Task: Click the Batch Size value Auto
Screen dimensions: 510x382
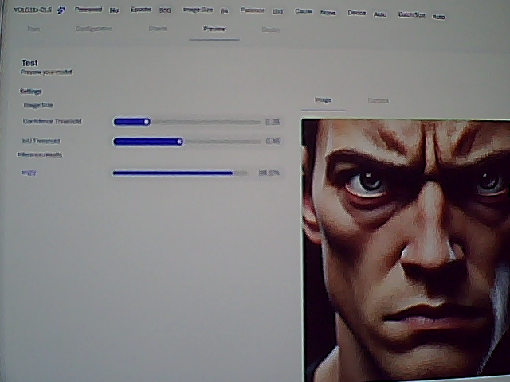Action: tap(438, 17)
